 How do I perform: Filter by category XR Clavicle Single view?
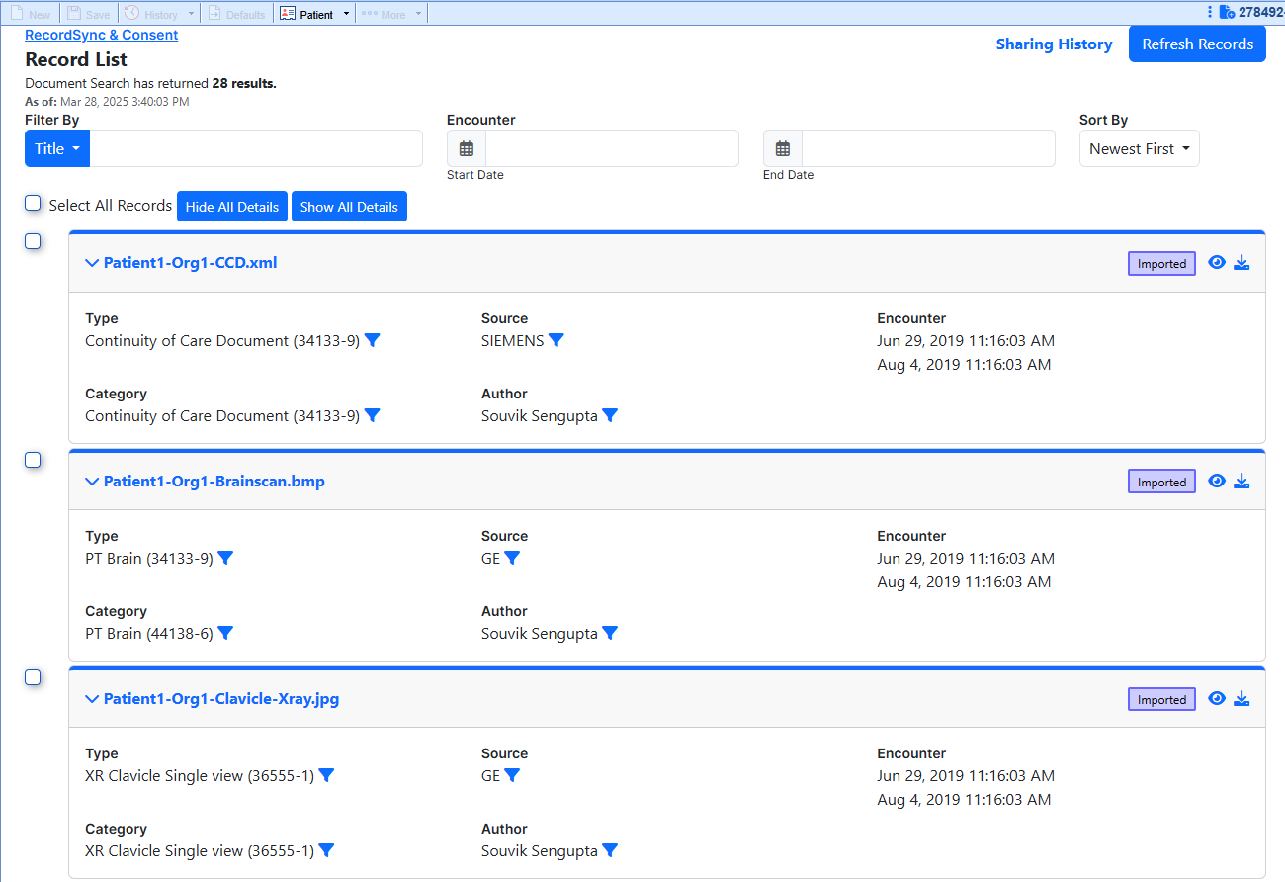(326, 850)
